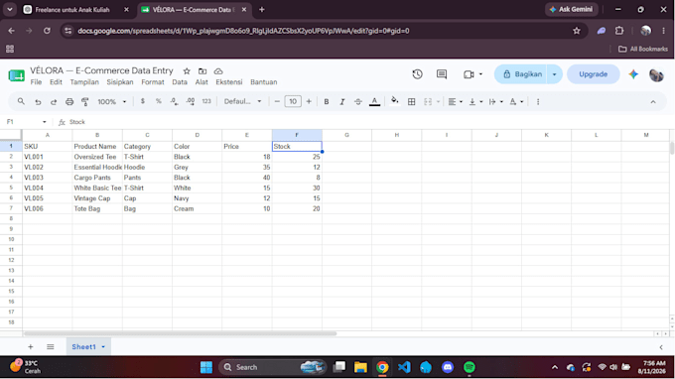Click the merge cells icon
Screen dimensions: 675x379
pos(428,102)
